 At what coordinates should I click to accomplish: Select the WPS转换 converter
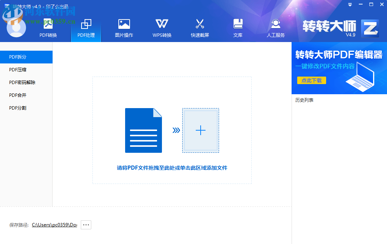pyautogui.click(x=161, y=28)
